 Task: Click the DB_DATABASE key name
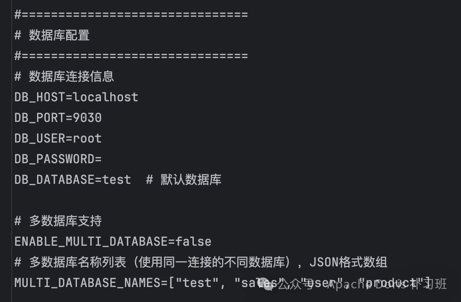(x=54, y=180)
